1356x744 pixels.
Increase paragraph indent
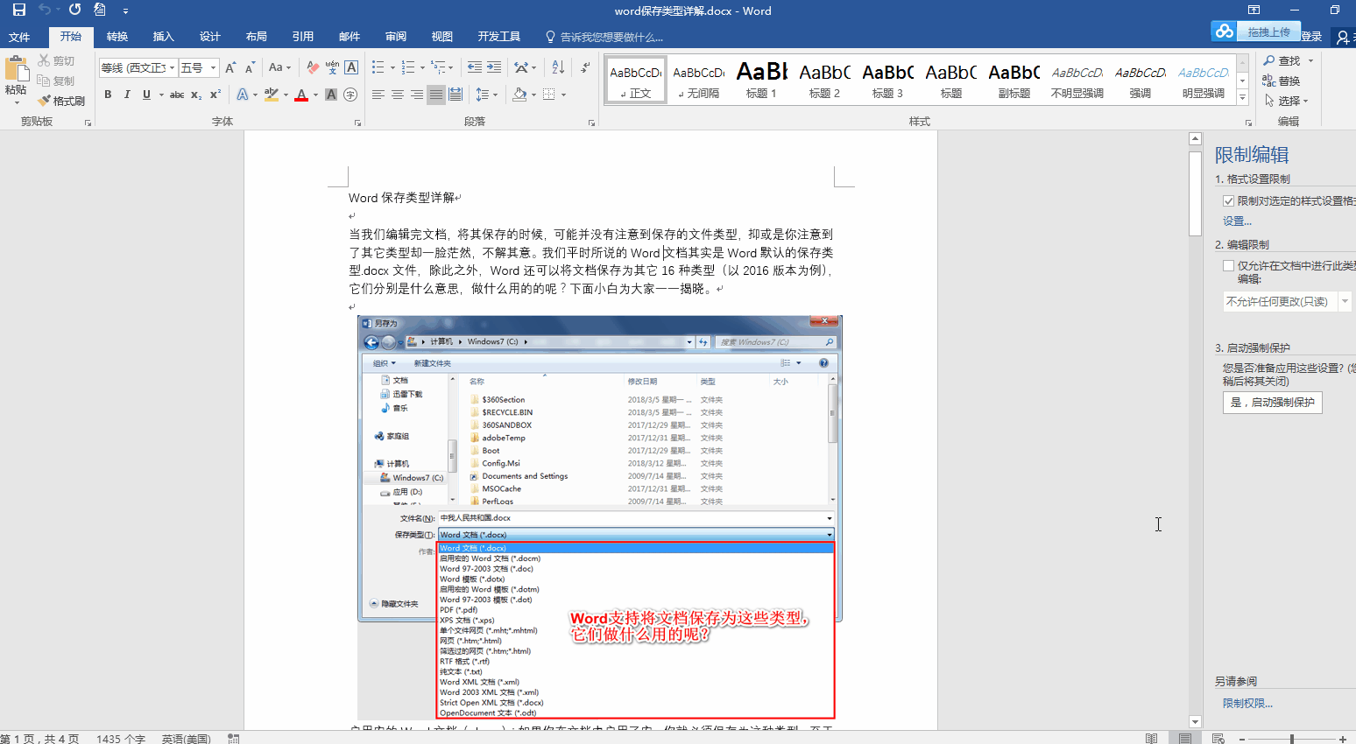(494, 67)
